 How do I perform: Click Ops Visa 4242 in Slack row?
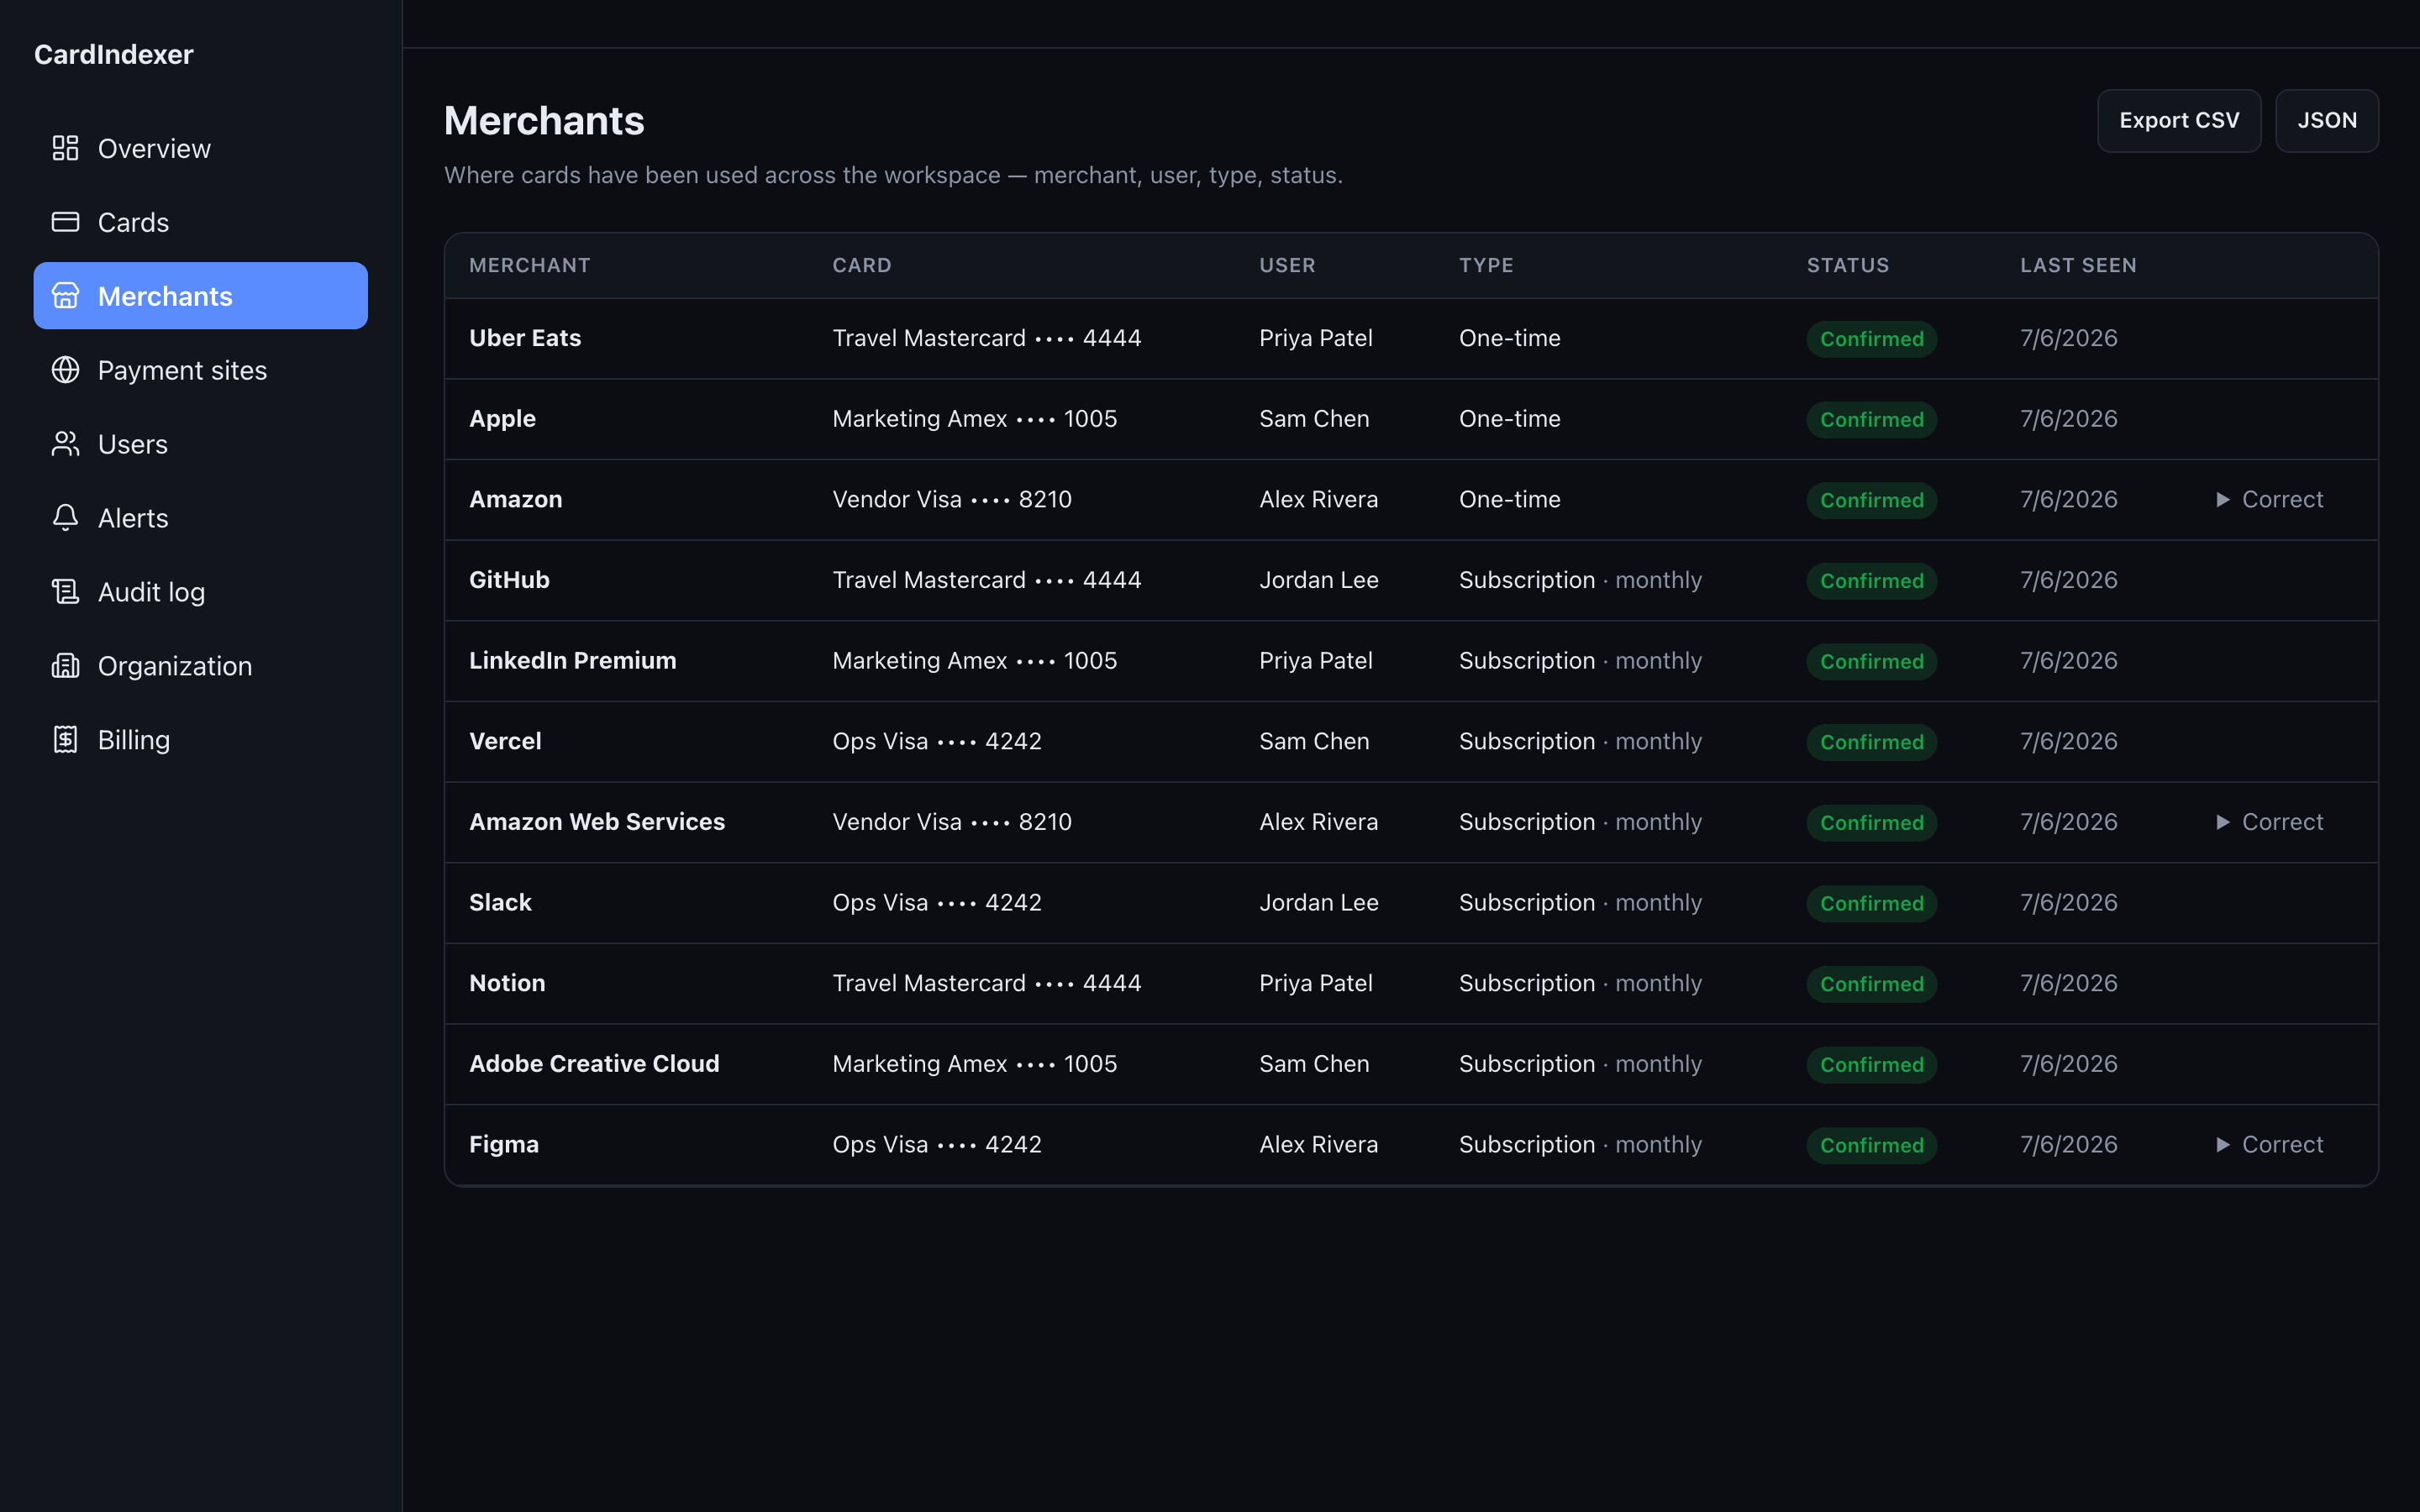[x=937, y=902]
